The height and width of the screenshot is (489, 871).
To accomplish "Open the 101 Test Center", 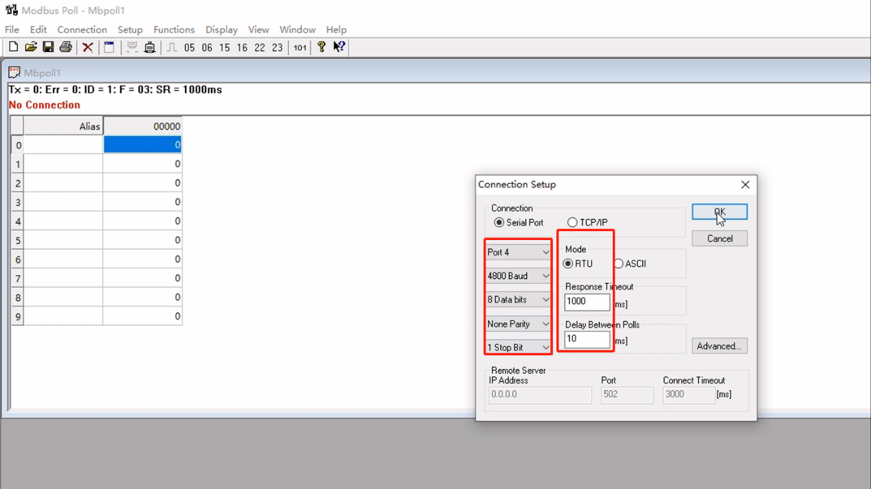I will click(298, 47).
